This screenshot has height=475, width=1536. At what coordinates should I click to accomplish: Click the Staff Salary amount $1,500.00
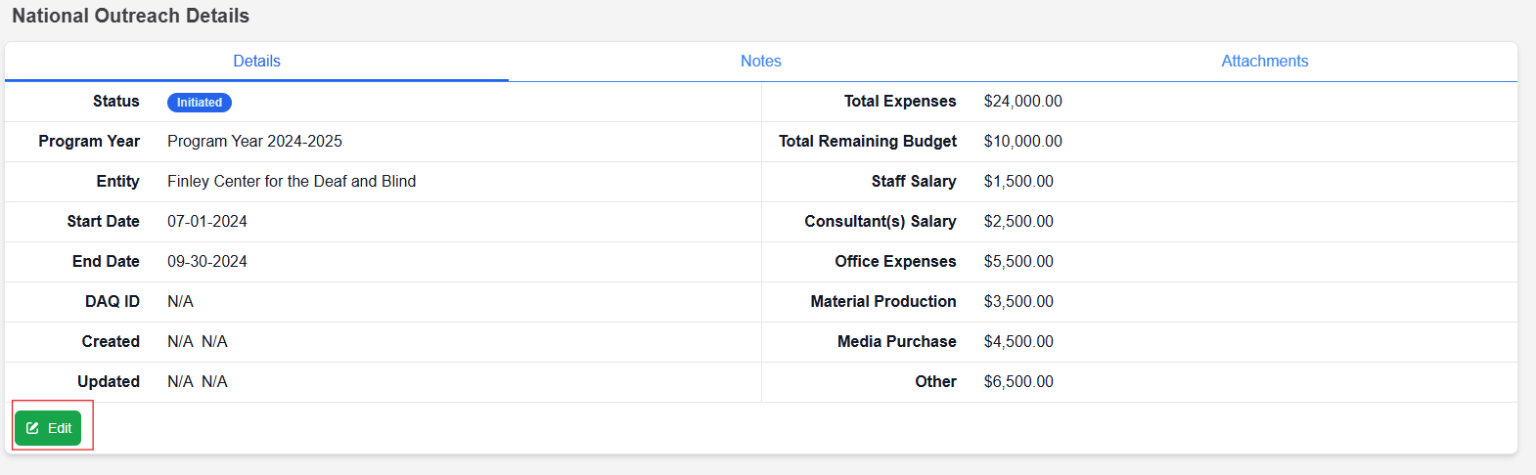(x=1018, y=181)
